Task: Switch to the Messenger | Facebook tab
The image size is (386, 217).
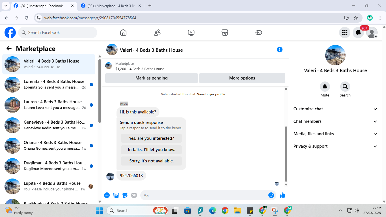Action: pos(44,6)
